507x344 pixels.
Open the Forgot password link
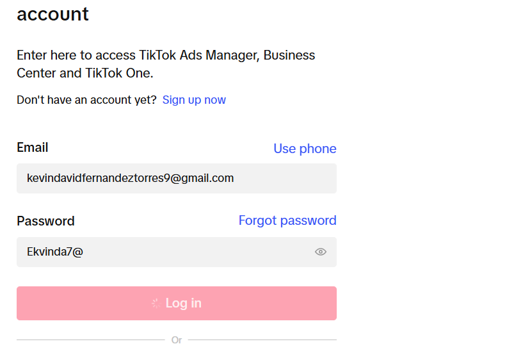click(287, 220)
